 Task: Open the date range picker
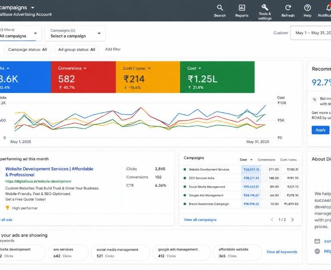click(311, 33)
